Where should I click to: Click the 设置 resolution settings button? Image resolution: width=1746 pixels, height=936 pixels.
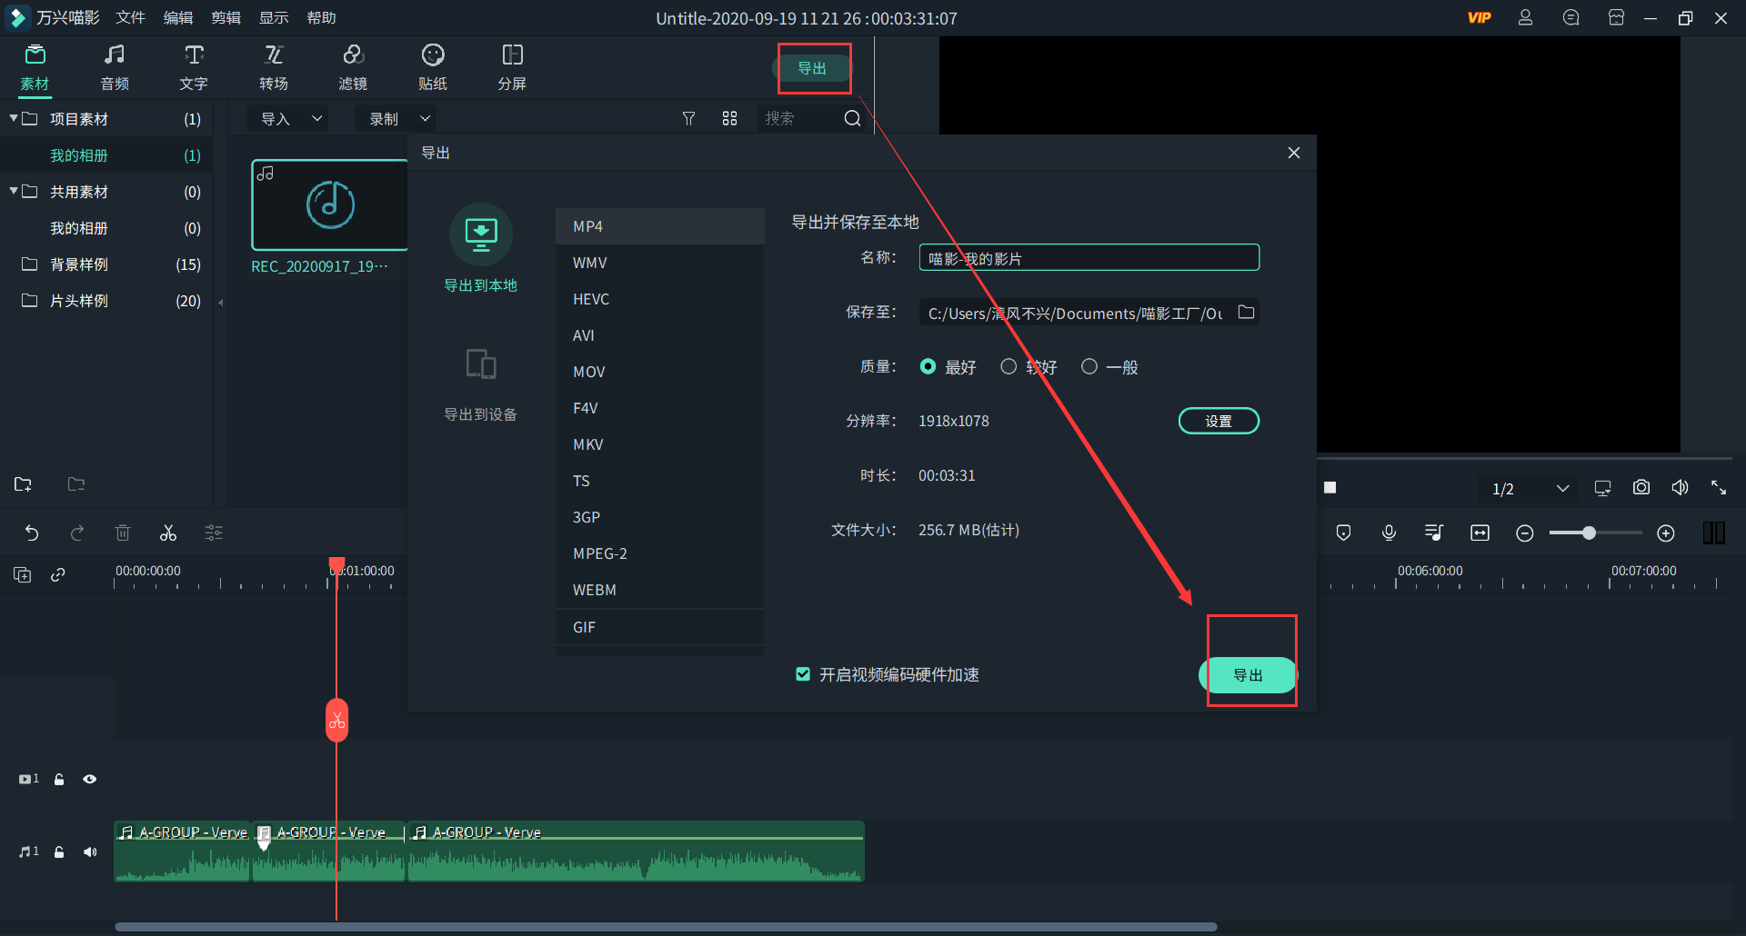point(1219,420)
